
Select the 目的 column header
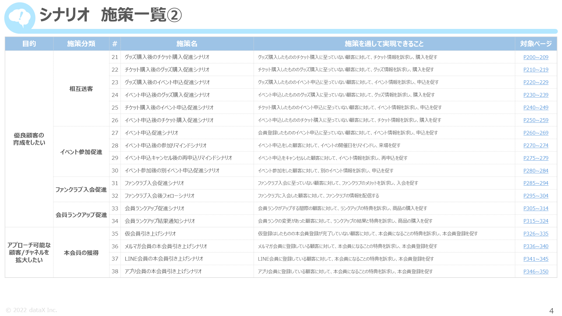click(29, 44)
